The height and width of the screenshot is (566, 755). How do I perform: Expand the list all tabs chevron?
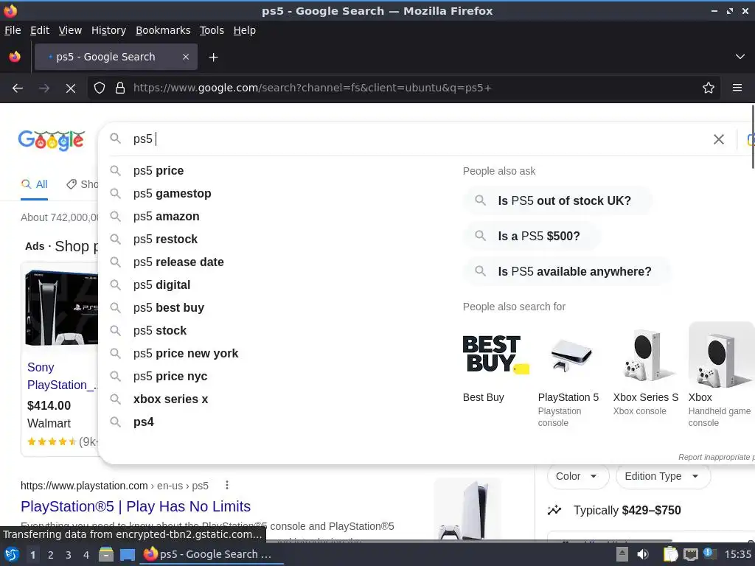(740, 57)
